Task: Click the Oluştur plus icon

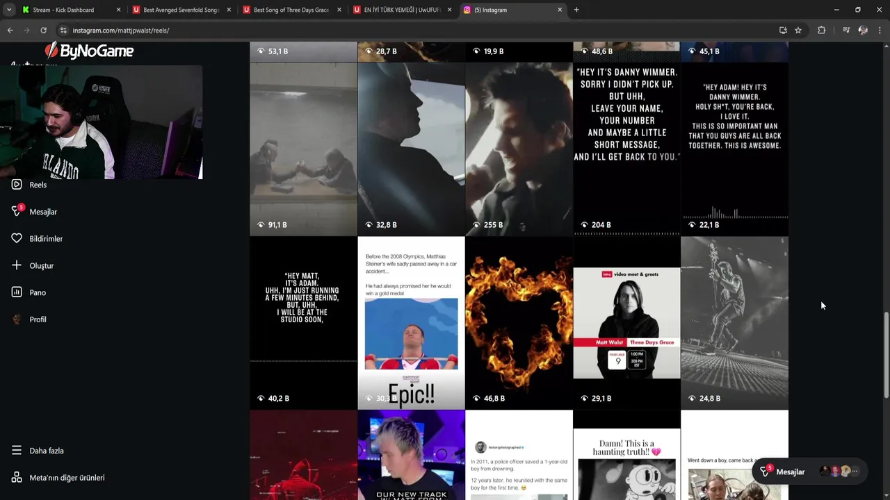Action: pyautogui.click(x=17, y=265)
